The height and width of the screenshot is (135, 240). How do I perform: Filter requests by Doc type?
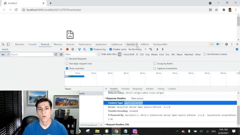pyautogui.click(x=168, y=54)
